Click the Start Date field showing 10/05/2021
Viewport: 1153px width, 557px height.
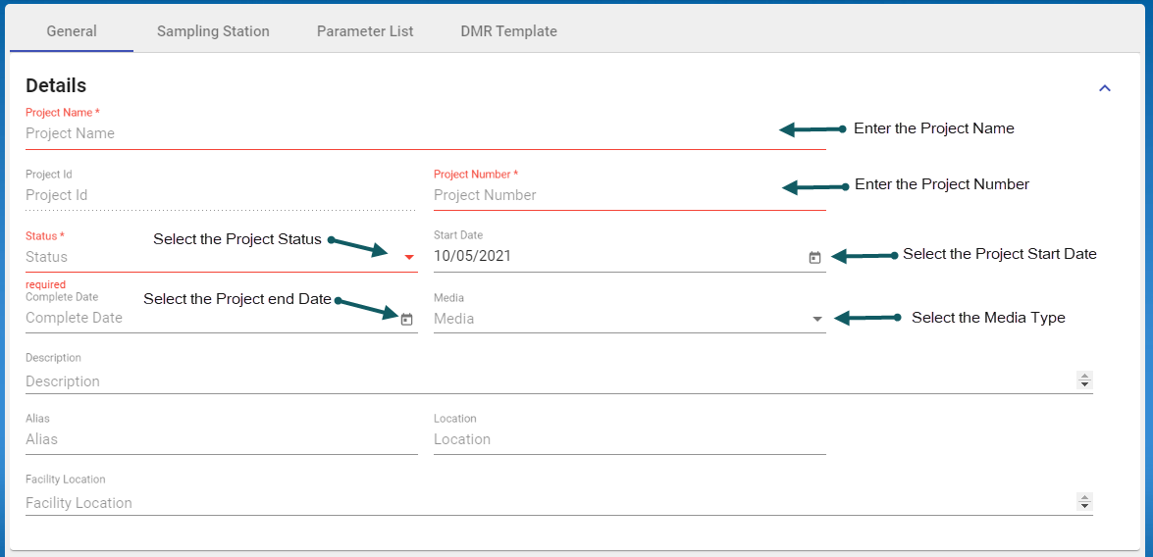[608, 257]
